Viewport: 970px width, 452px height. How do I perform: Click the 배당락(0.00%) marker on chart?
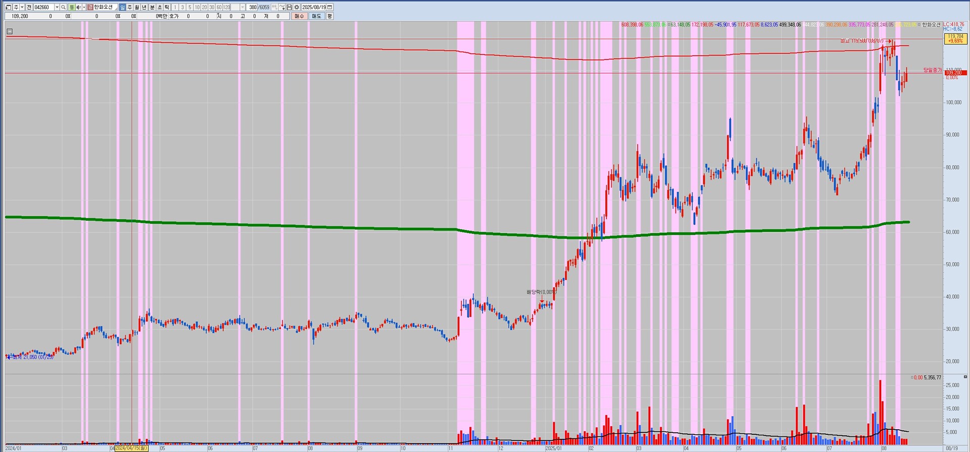click(541, 292)
